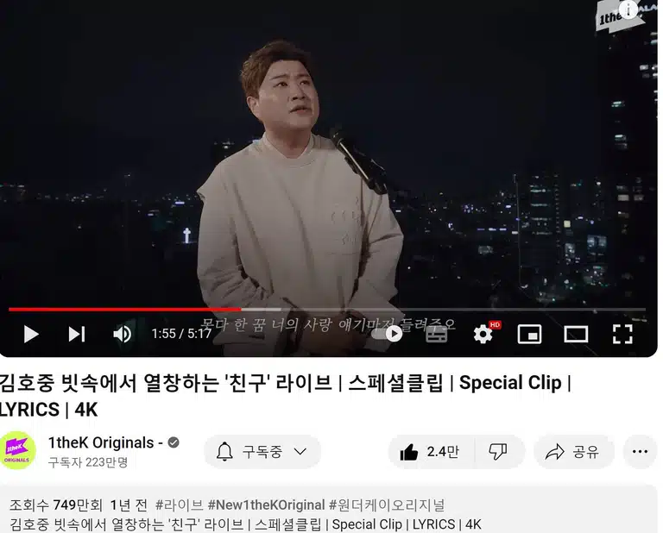The image size is (663, 533).
Task: Toggle the autoplay switch
Action: coord(388,334)
